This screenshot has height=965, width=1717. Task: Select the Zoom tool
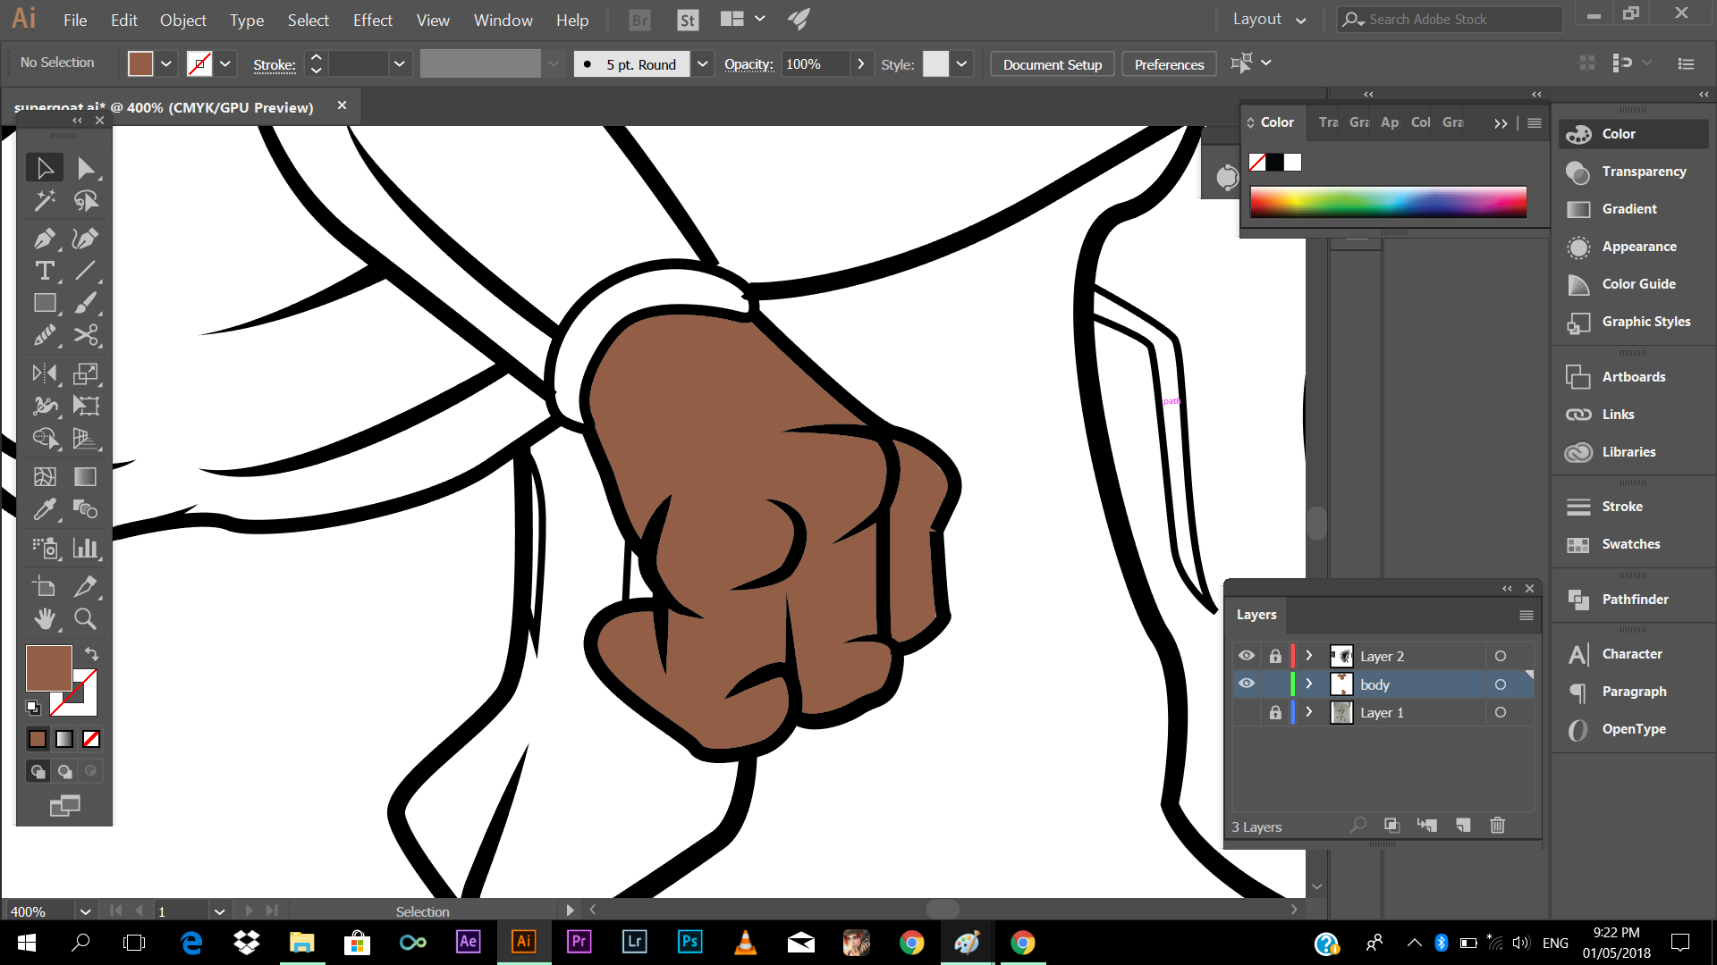[85, 618]
